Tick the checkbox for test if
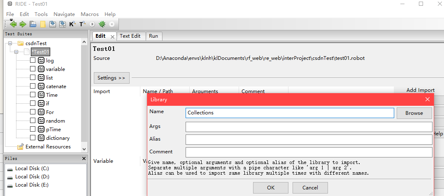Viewport: 444px width, 196px height. (33, 103)
